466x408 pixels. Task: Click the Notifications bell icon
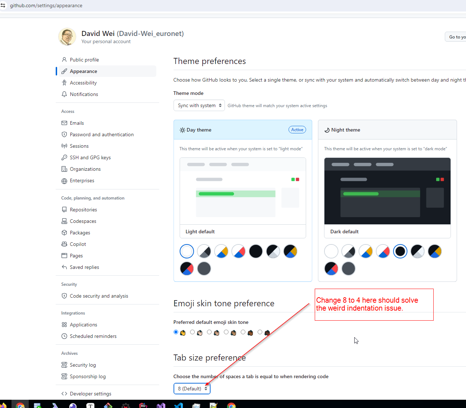(64, 94)
